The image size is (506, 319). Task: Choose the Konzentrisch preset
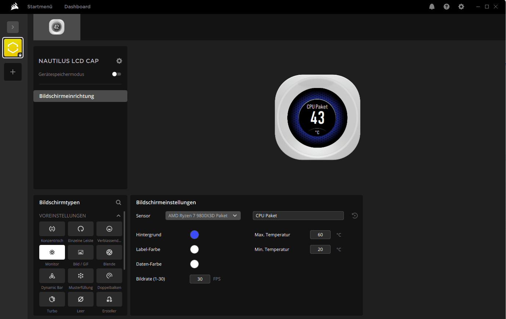pos(52,229)
